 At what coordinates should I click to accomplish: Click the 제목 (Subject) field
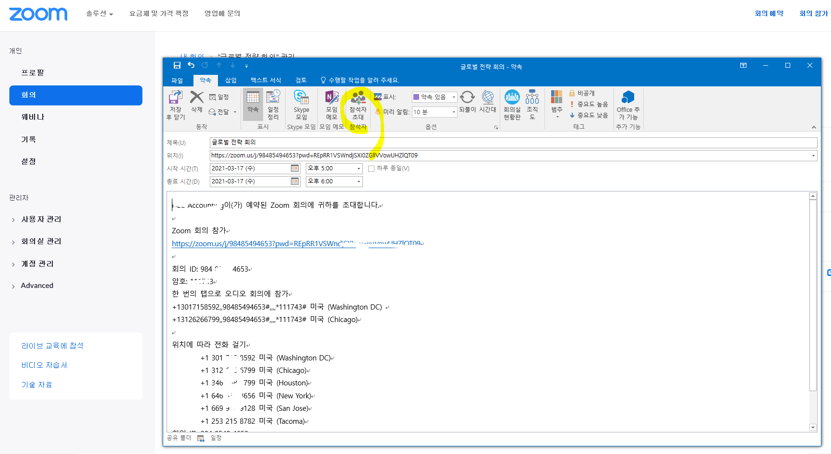[x=513, y=142]
